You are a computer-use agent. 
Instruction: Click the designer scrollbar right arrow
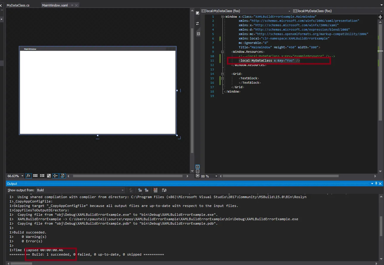187,176
